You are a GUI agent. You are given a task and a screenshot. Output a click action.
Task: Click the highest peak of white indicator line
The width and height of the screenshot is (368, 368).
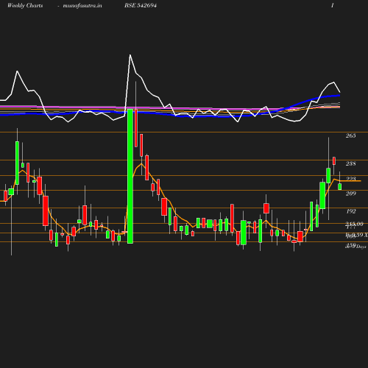point(130,55)
